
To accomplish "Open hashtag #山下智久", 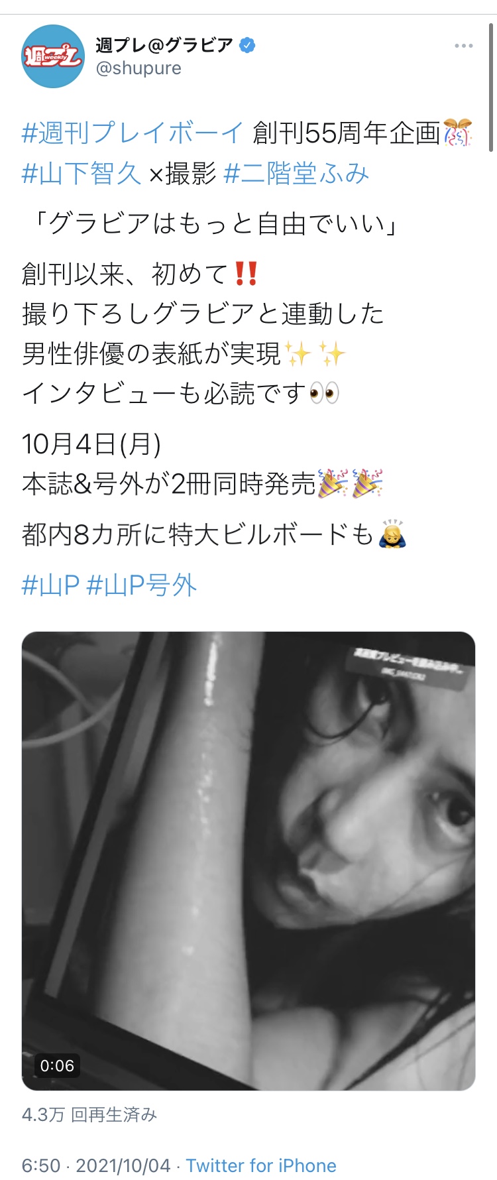I will pos(82,174).
